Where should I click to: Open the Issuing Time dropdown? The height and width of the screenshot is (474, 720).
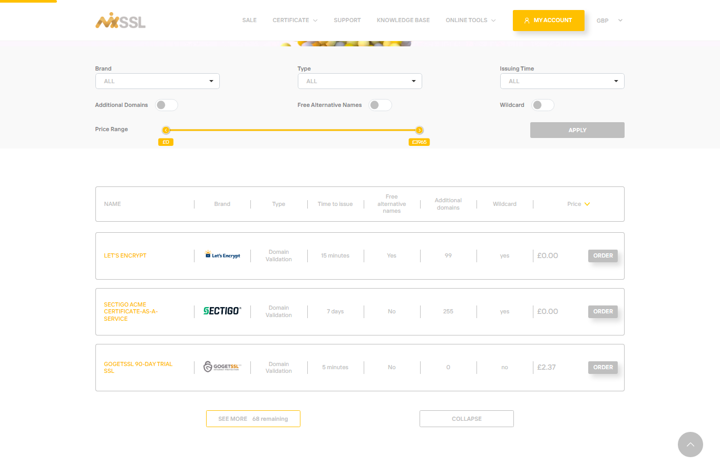pos(562,81)
